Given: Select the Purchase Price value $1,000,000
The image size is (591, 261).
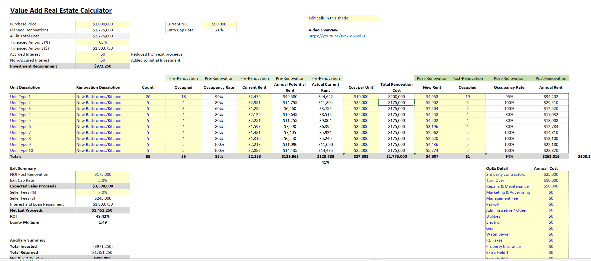Looking at the screenshot, I should (x=103, y=24).
